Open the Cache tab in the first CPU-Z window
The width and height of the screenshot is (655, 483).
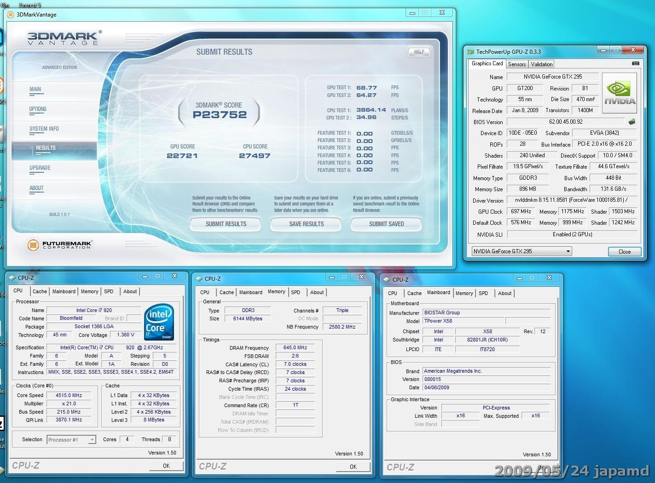coord(40,291)
